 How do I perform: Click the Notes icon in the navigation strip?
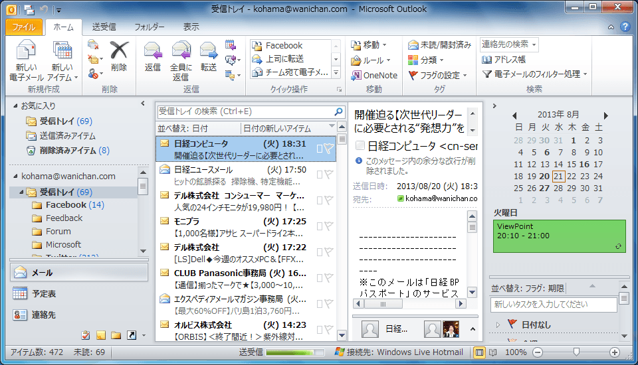click(x=100, y=335)
